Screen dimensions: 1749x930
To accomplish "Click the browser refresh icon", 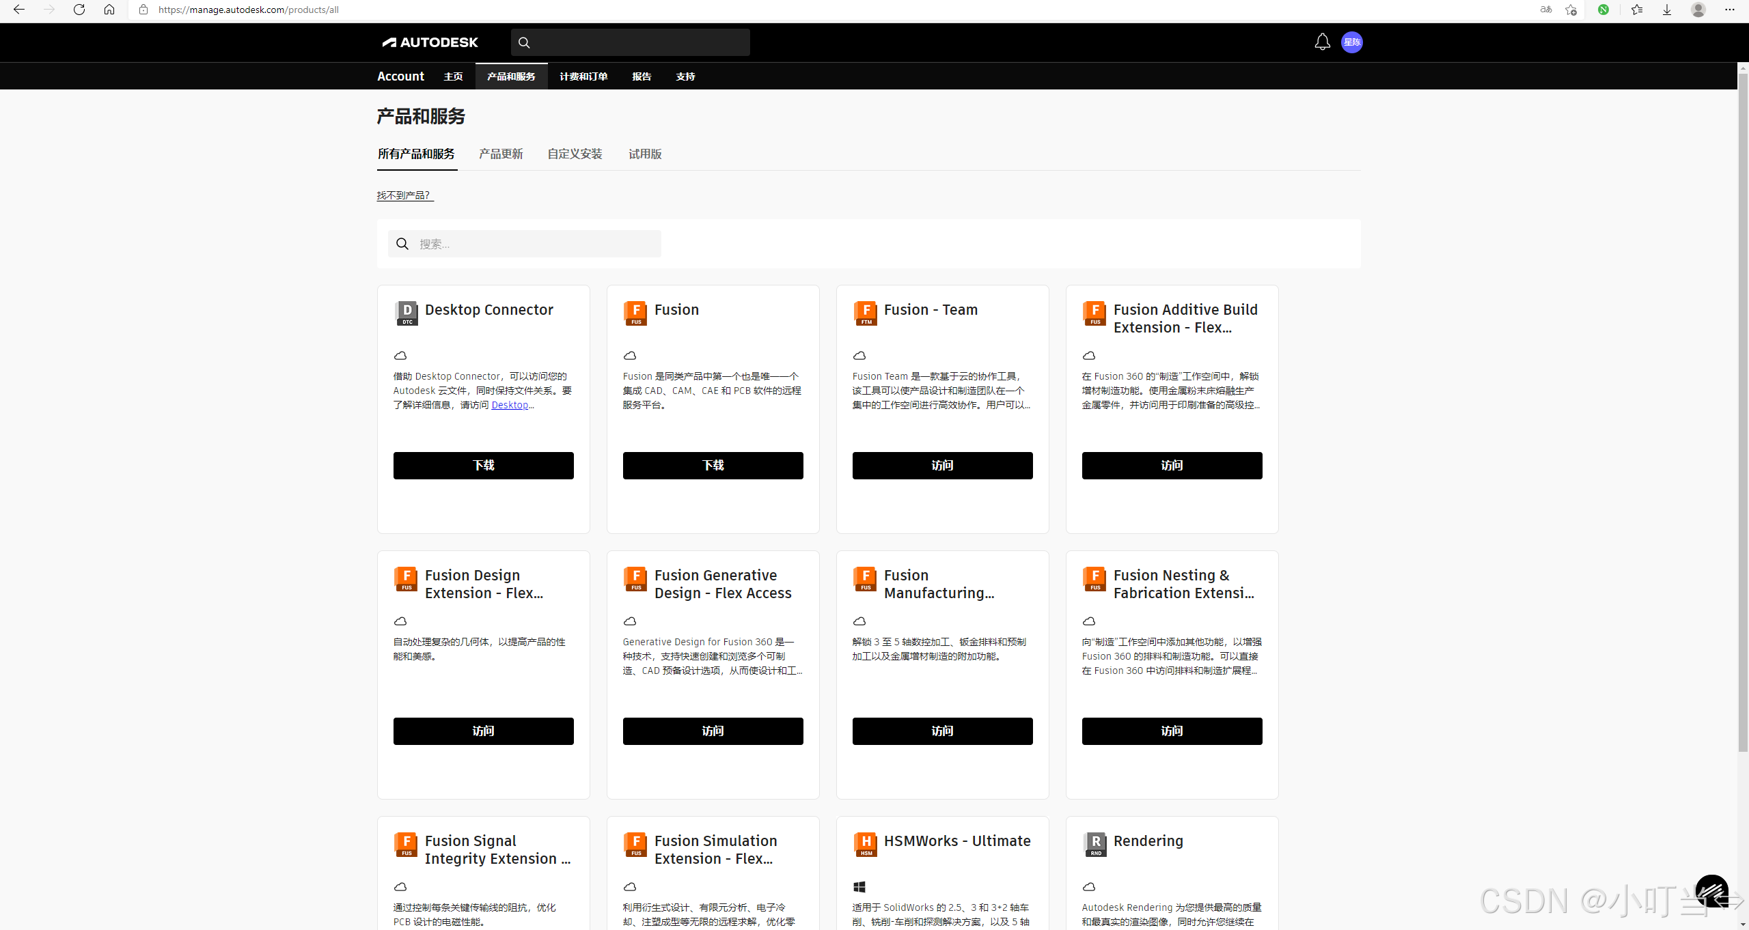I will pyautogui.click(x=79, y=10).
